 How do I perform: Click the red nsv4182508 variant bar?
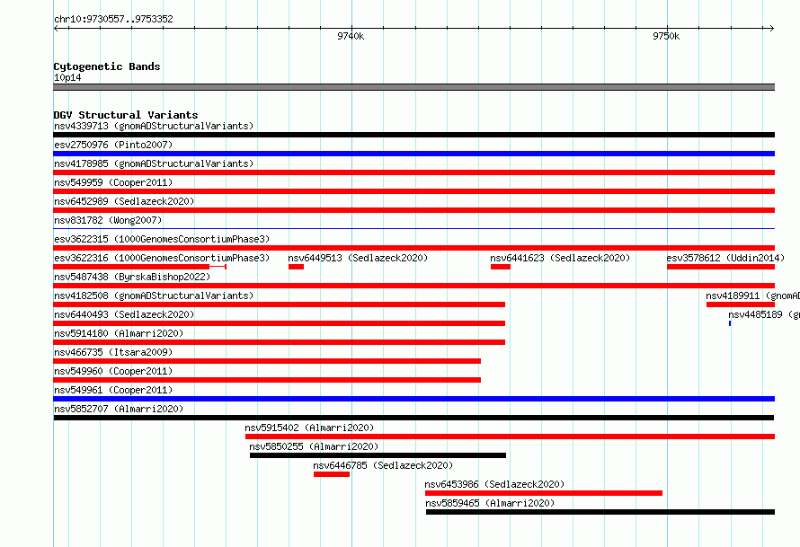[279, 304]
